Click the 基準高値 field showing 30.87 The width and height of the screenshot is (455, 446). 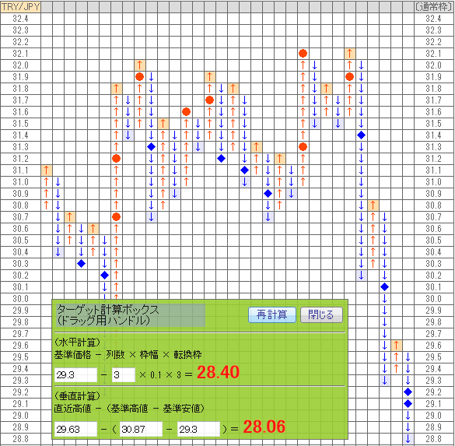[x=141, y=429]
